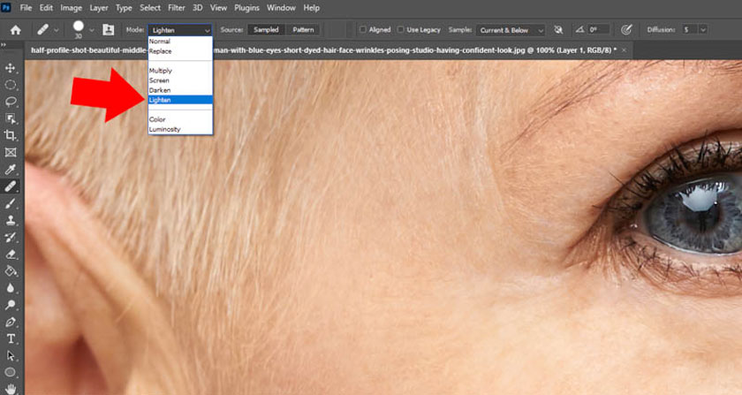Click the Home icon in options bar
This screenshot has height=395, width=742.
pos(15,29)
